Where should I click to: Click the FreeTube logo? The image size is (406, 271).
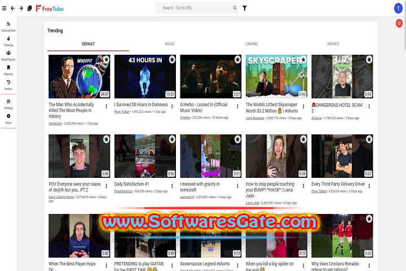point(50,8)
